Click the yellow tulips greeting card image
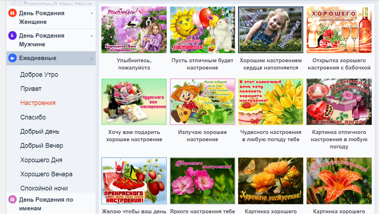The width and height of the screenshot is (379, 214). [271, 102]
